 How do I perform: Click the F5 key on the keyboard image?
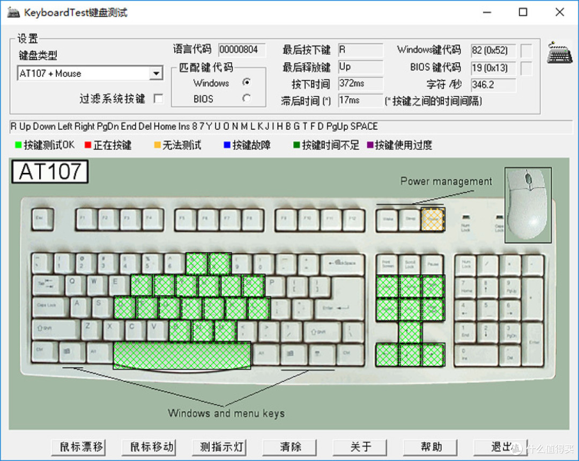[185, 219]
